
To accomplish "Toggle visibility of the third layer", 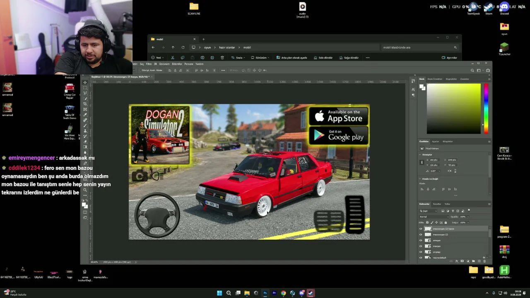I will pyautogui.click(x=421, y=240).
